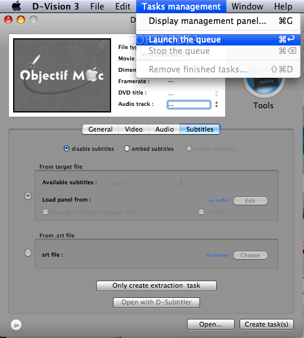Choose Remove finished tasks… menu item
304x338 pixels.
pyautogui.click(x=219, y=69)
